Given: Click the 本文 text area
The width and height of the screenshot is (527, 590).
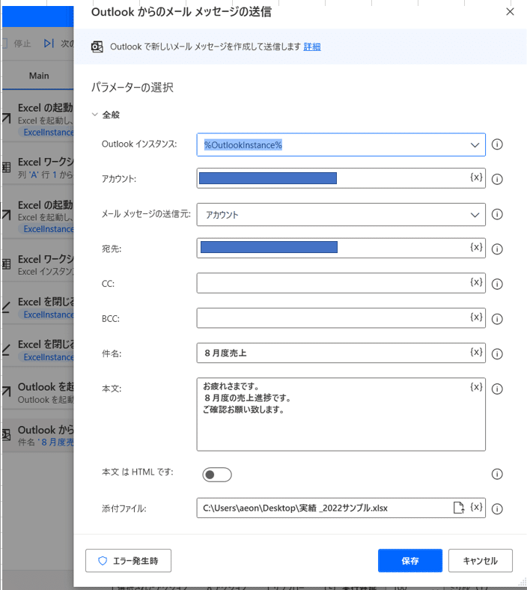Looking at the screenshot, I should [341, 414].
